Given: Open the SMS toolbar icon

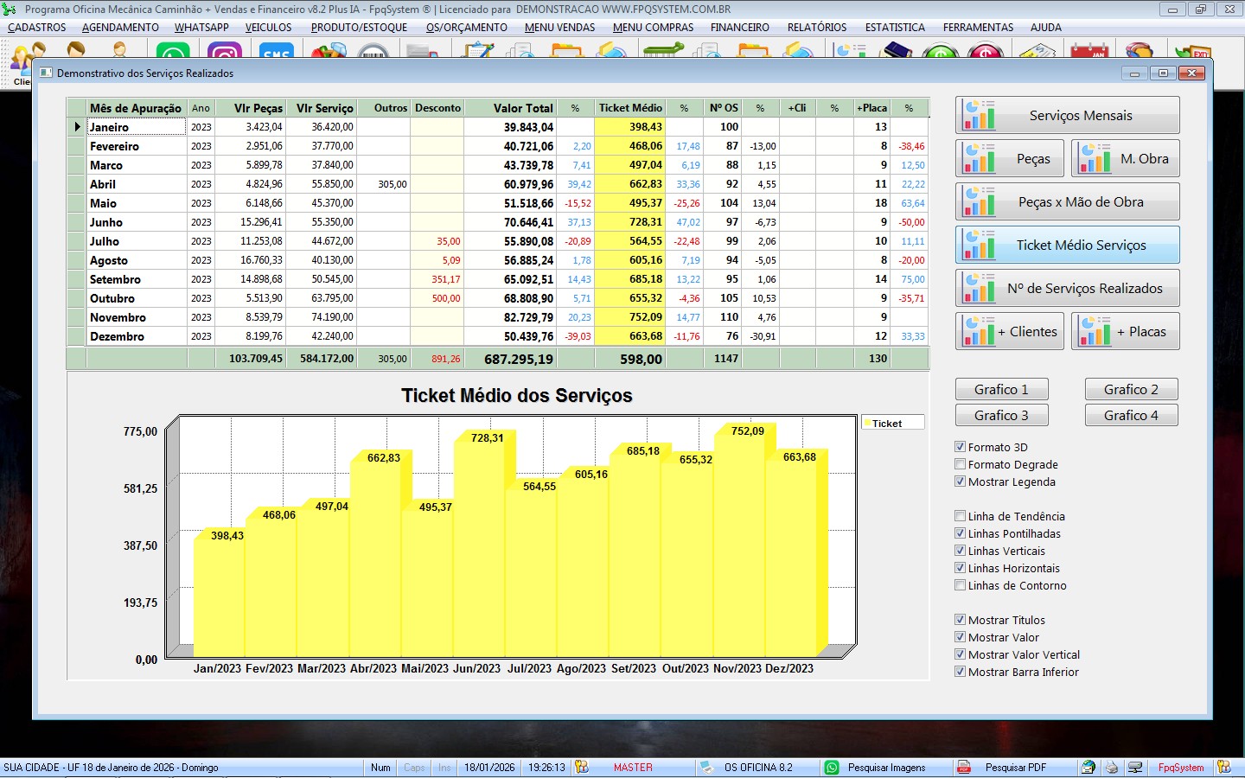Looking at the screenshot, I should tap(276, 53).
